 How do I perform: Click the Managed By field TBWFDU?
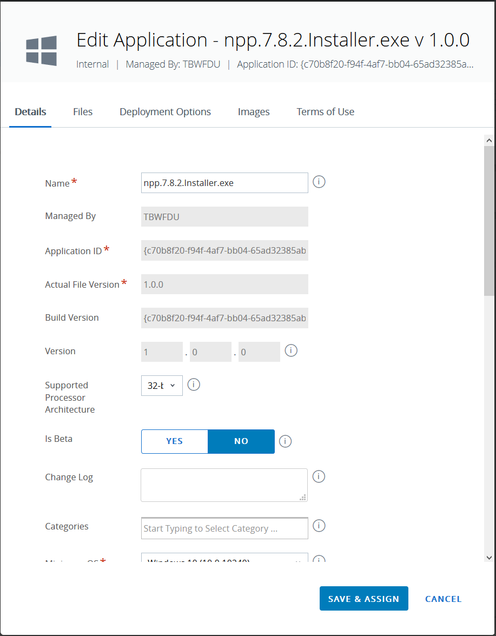(224, 216)
